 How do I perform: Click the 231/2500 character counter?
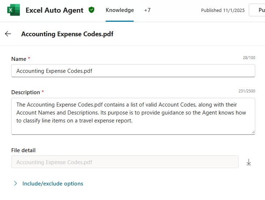point(247,91)
